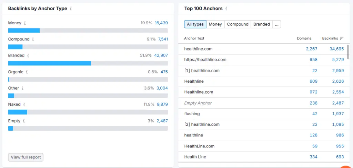Open 42,907 Branded backlinks count link

tap(161, 56)
